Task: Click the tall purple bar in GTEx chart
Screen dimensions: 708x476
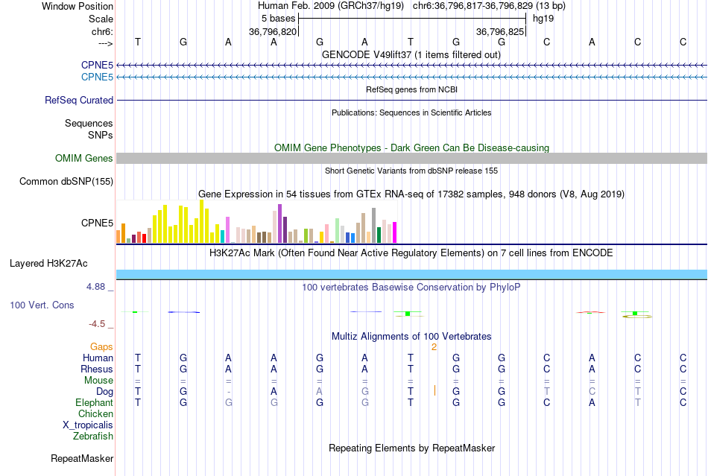Action: (280, 223)
